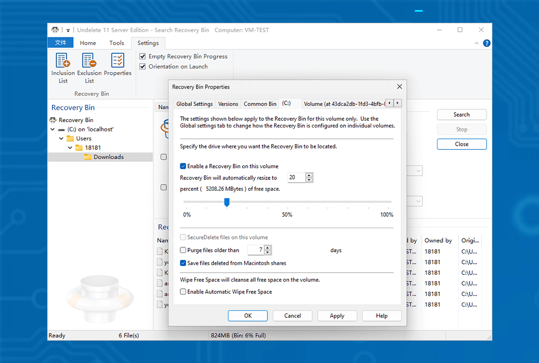Open the Exclusion List icon
539x363 pixels.
coord(89,61)
